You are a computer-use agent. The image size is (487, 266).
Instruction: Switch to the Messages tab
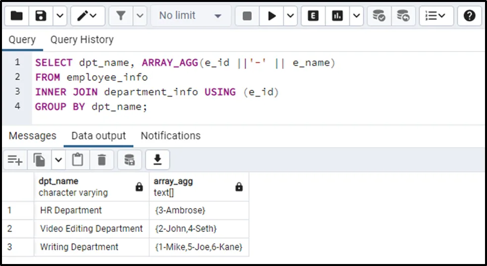pyautogui.click(x=33, y=136)
